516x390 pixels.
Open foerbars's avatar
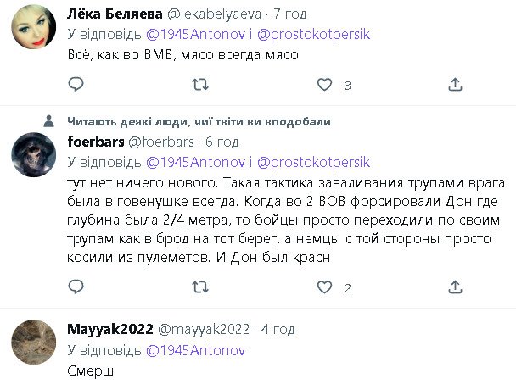pyautogui.click(x=33, y=155)
